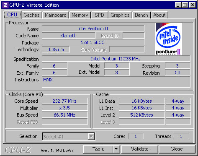Select the Memory tab

pyautogui.click(x=80, y=15)
